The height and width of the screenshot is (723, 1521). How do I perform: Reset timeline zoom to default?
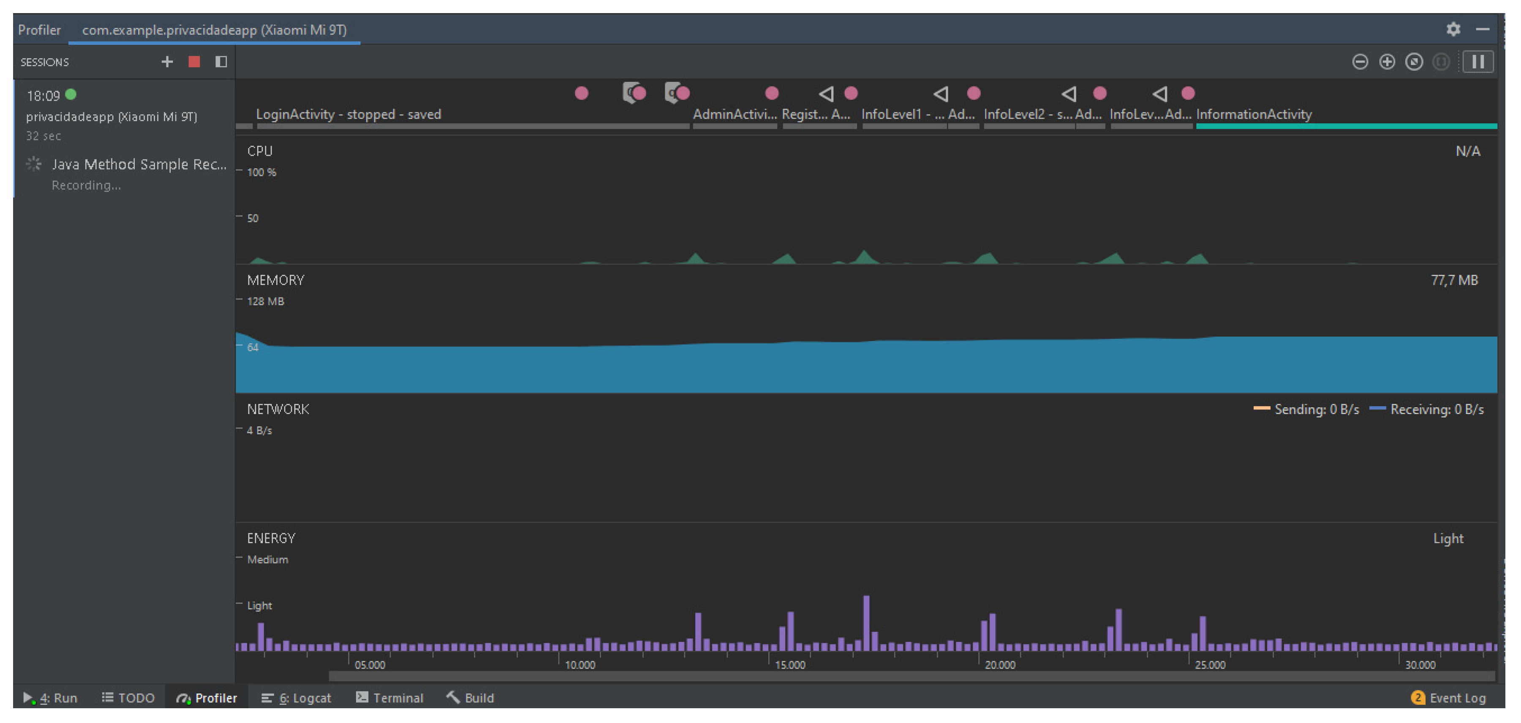[1414, 62]
